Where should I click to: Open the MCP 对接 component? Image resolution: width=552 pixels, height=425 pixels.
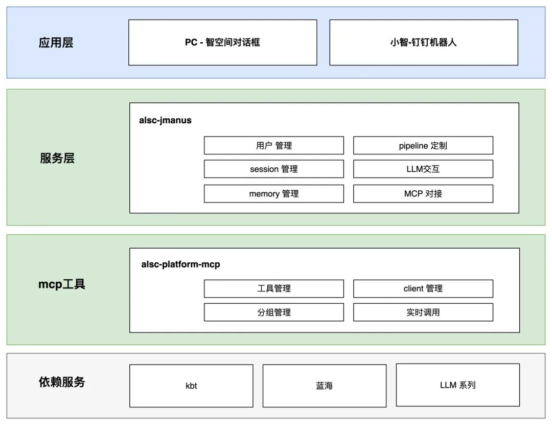[423, 193]
